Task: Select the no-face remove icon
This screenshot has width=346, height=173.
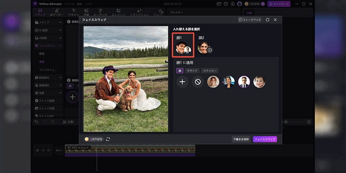Action: pos(198,82)
